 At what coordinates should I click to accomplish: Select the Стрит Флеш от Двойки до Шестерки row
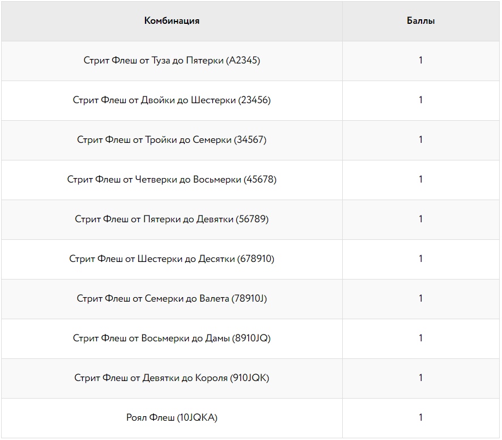point(250,100)
